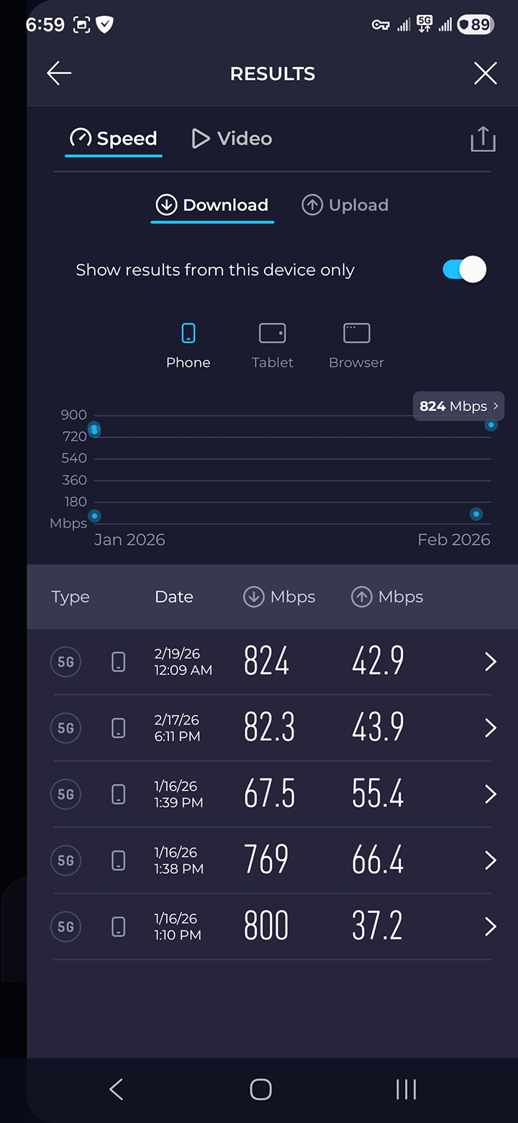This screenshot has width=518, height=1123.
Task: Select the Browser device filter icon
Action: click(x=356, y=333)
